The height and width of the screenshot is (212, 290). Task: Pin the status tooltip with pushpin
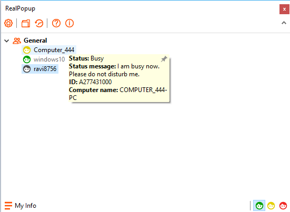click(164, 59)
